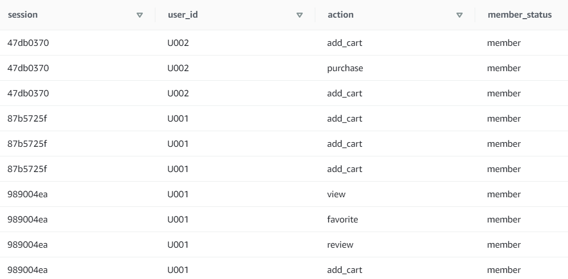This screenshot has width=568, height=279.
Task: Select the session column header label
Action: pyautogui.click(x=22, y=15)
